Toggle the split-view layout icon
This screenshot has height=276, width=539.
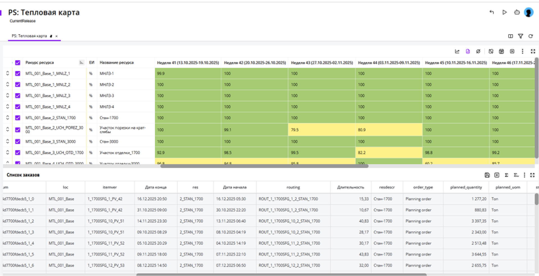510,36
